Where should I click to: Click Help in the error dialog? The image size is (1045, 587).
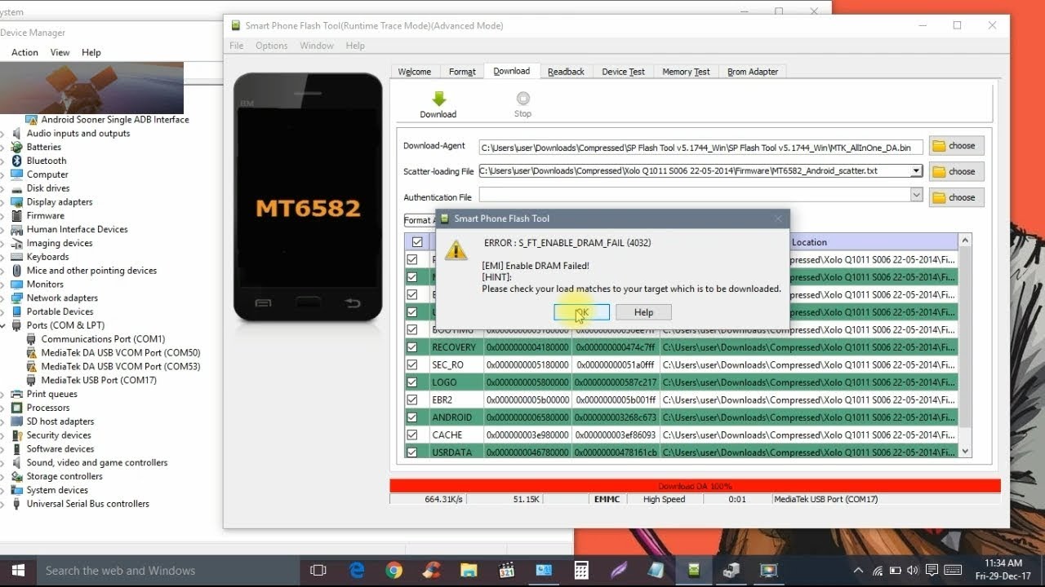[643, 312]
